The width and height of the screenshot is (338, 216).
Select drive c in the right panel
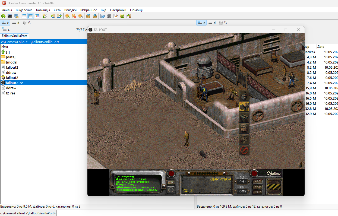point(202,23)
